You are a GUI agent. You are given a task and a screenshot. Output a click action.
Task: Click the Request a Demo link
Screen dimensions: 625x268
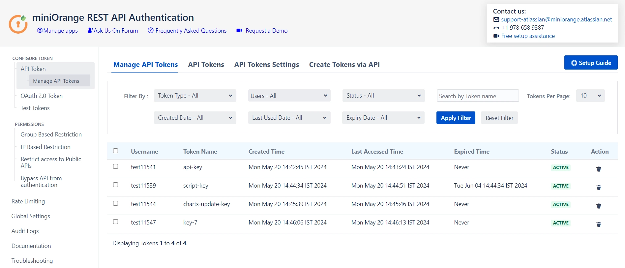(x=266, y=31)
